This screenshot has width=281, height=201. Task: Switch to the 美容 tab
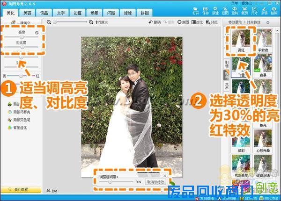pyautogui.click(x=28, y=14)
